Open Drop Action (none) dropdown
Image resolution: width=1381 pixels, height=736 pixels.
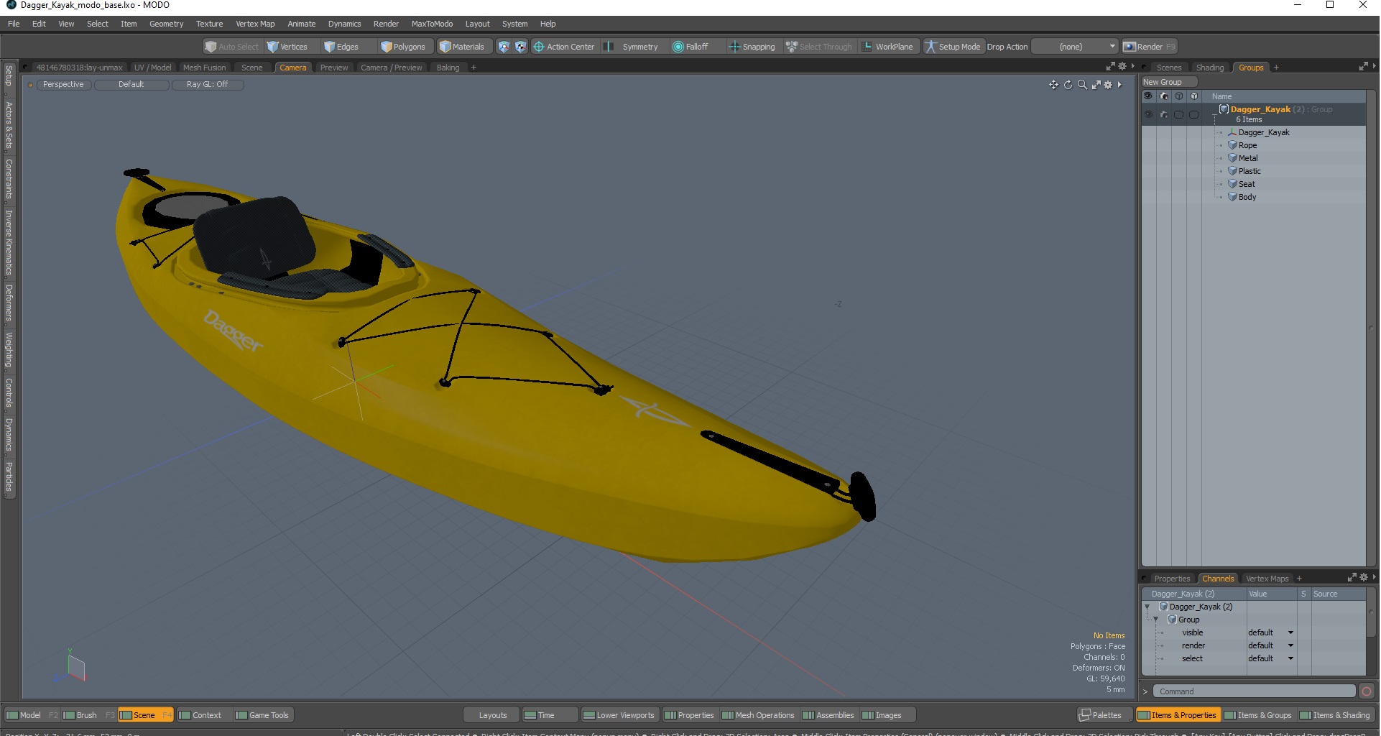pos(1075,47)
